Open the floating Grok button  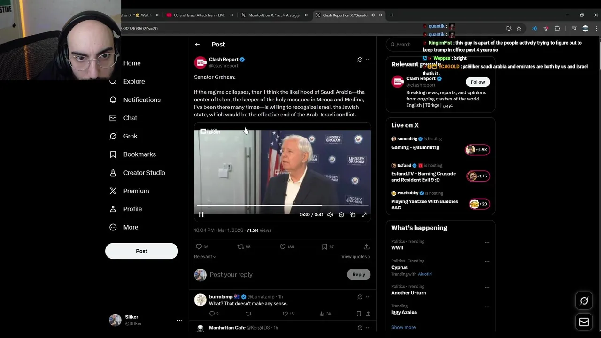[x=584, y=301]
